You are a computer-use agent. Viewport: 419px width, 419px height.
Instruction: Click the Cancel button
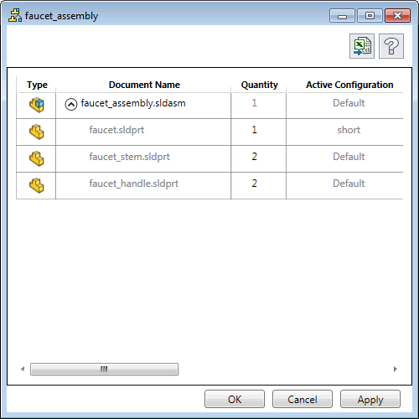coord(303,399)
